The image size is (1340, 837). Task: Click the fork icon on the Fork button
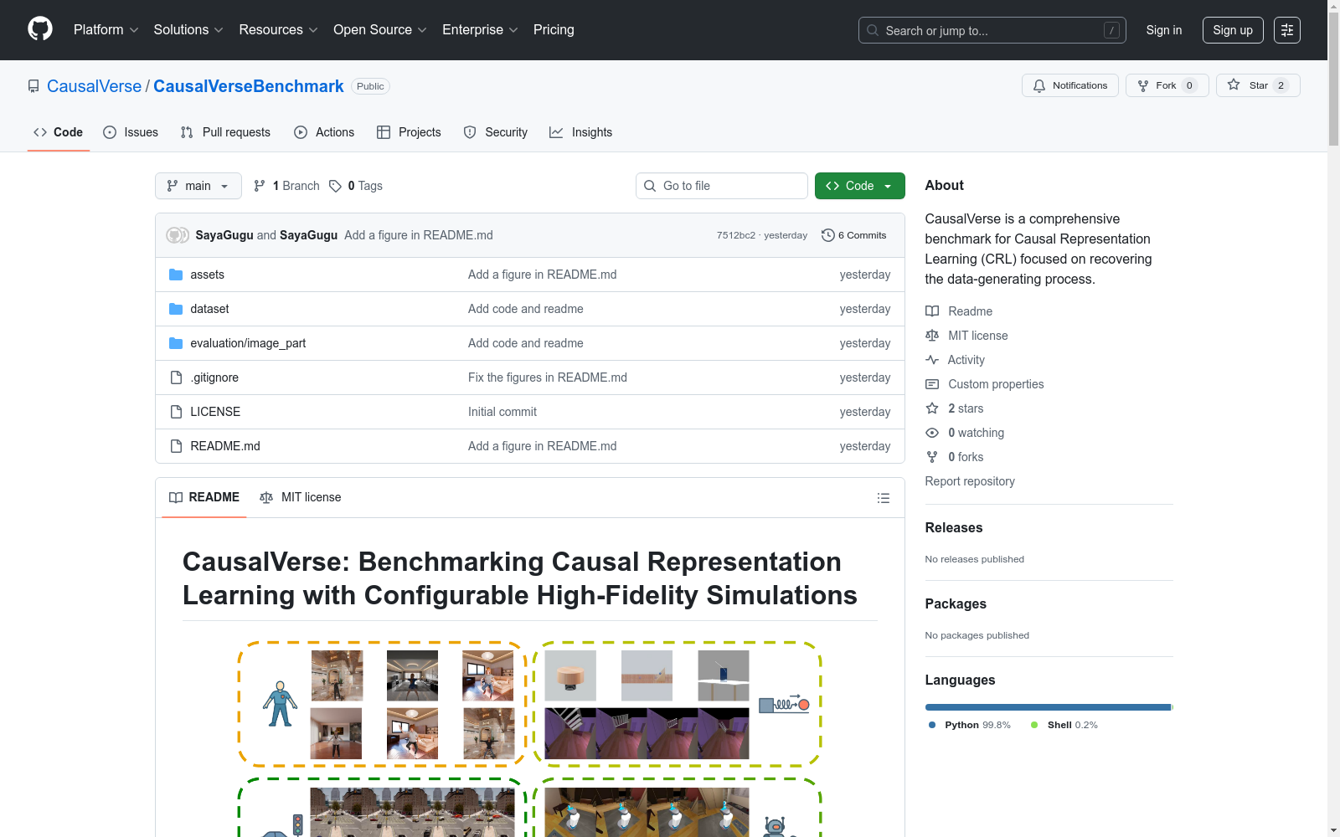pos(1143,85)
